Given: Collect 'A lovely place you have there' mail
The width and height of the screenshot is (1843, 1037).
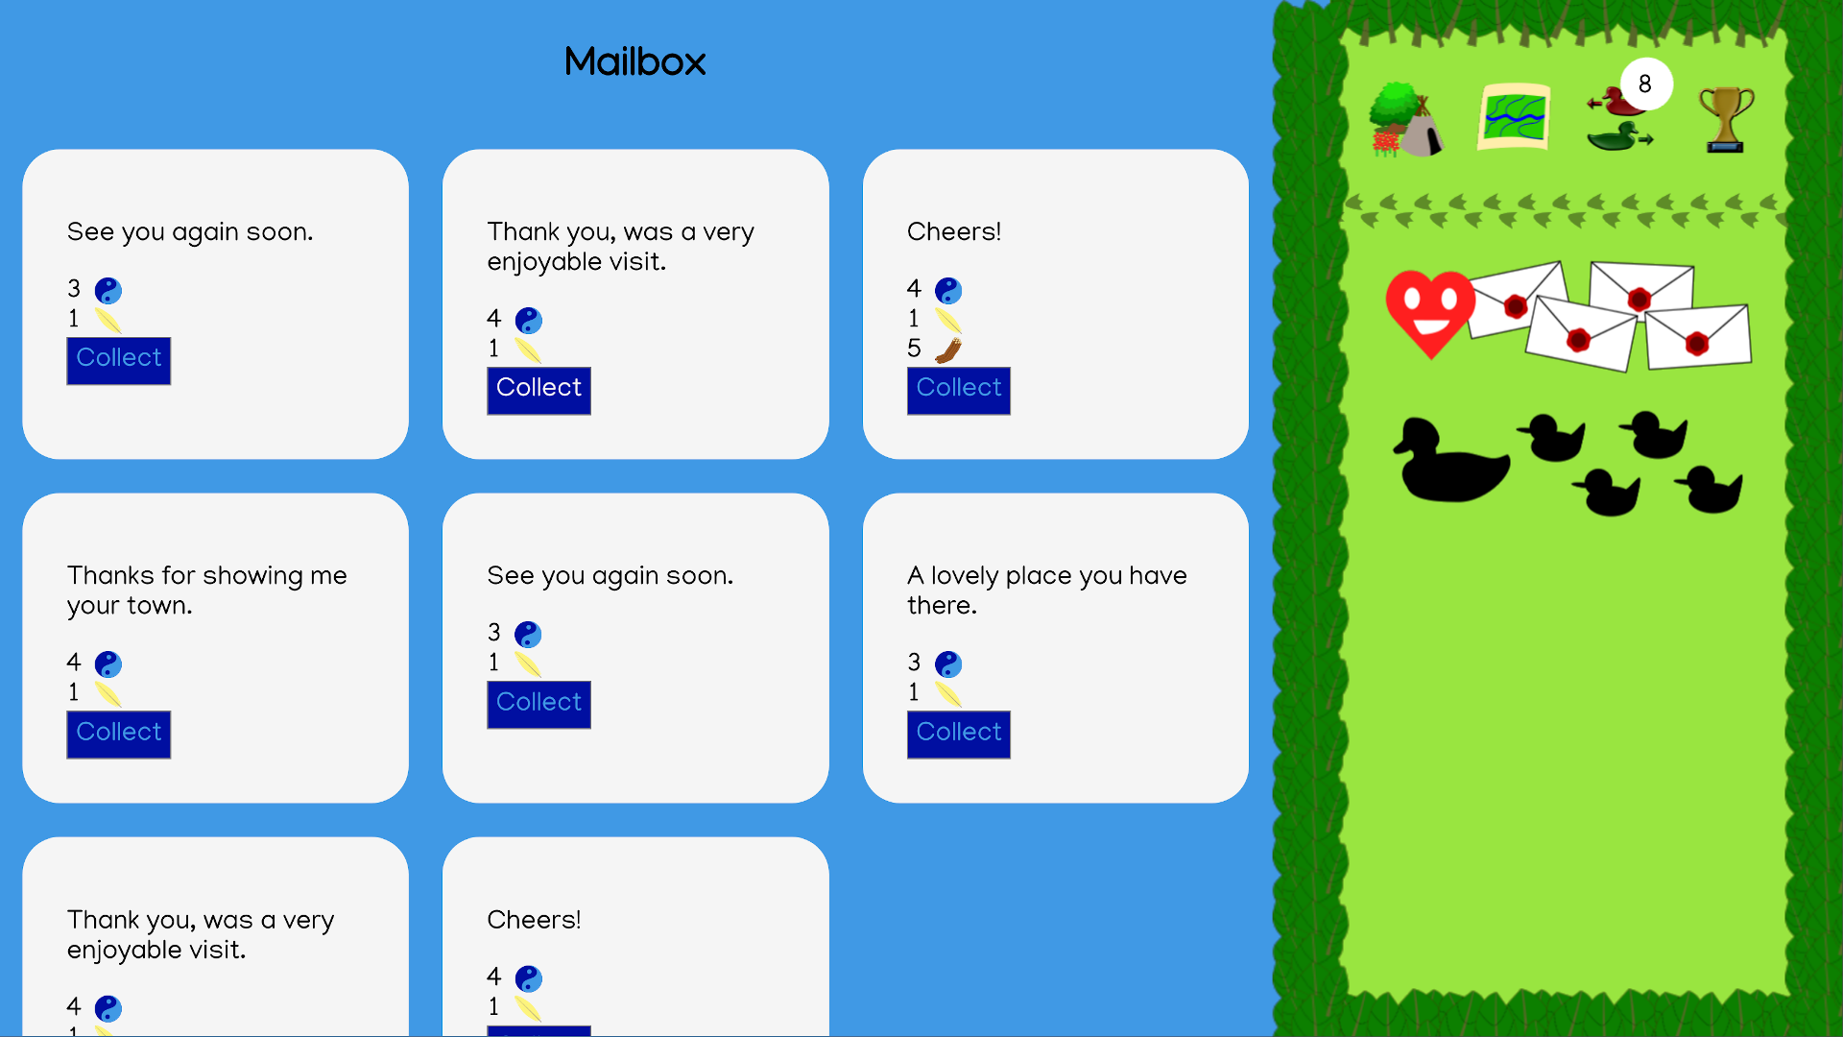Looking at the screenshot, I should click(x=957, y=732).
